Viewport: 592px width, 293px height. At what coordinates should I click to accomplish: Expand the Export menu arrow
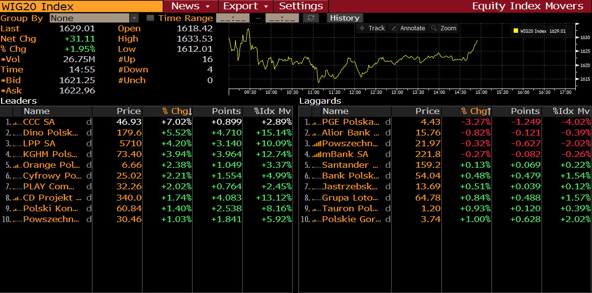pos(266,6)
